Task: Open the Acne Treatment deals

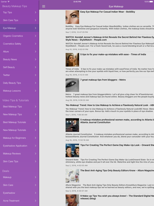Action: click(20, 201)
